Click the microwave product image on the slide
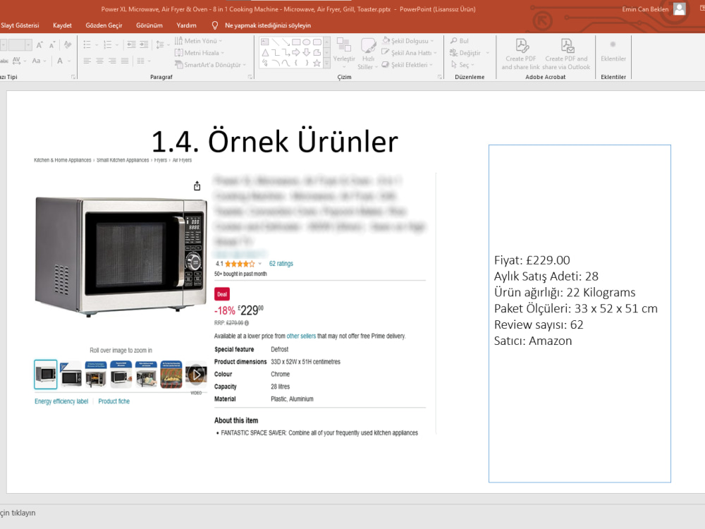 point(121,257)
